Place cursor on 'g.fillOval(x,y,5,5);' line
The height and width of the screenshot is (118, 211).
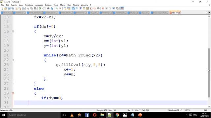(80, 65)
